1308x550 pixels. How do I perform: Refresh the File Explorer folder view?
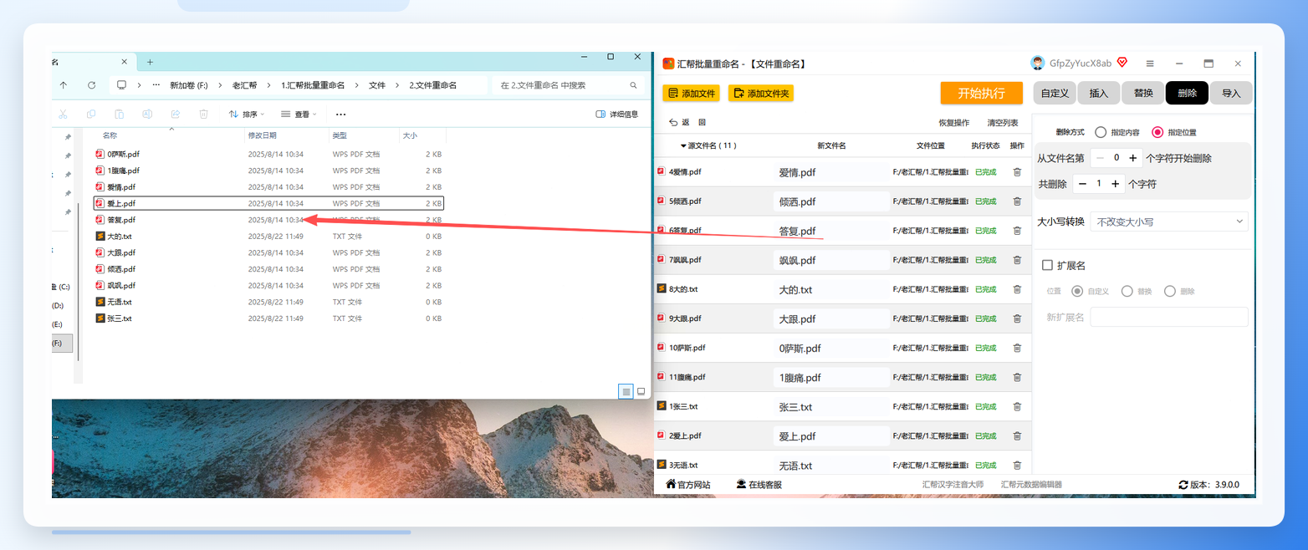point(91,85)
